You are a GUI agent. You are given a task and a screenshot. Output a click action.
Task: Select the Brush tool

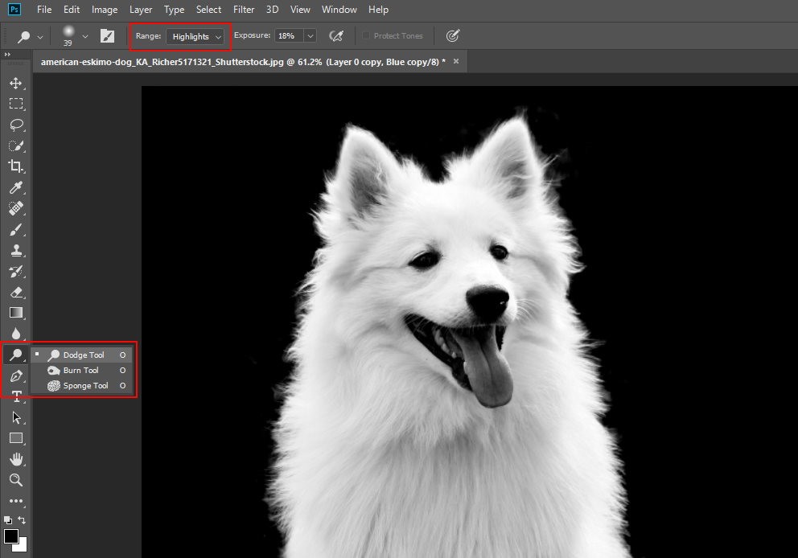(16, 230)
